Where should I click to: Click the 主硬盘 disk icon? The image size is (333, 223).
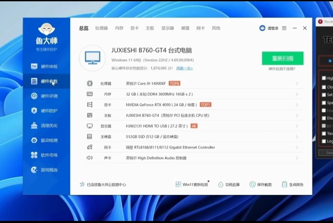(x=89, y=137)
